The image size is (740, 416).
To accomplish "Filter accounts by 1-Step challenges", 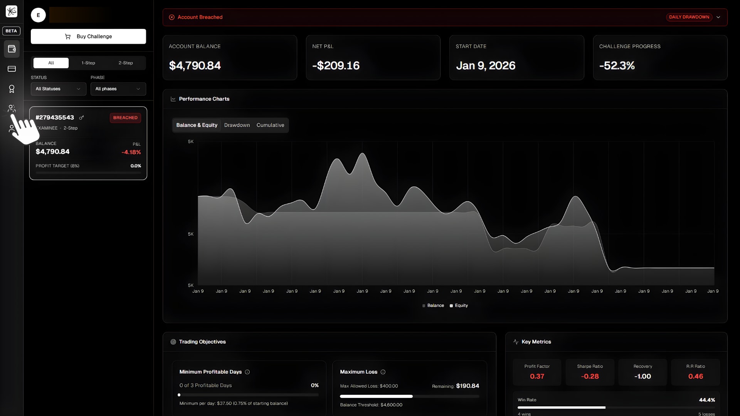I will pyautogui.click(x=88, y=63).
